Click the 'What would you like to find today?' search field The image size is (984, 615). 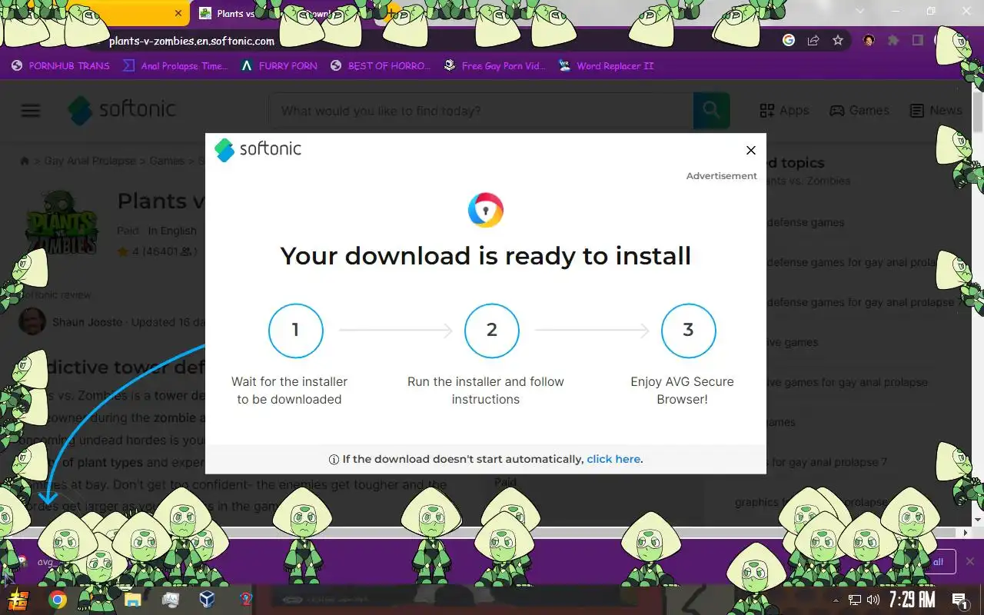point(480,111)
